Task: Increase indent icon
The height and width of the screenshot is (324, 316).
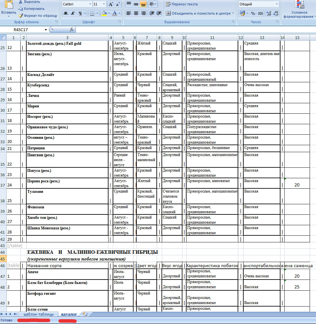Action: click(159, 13)
